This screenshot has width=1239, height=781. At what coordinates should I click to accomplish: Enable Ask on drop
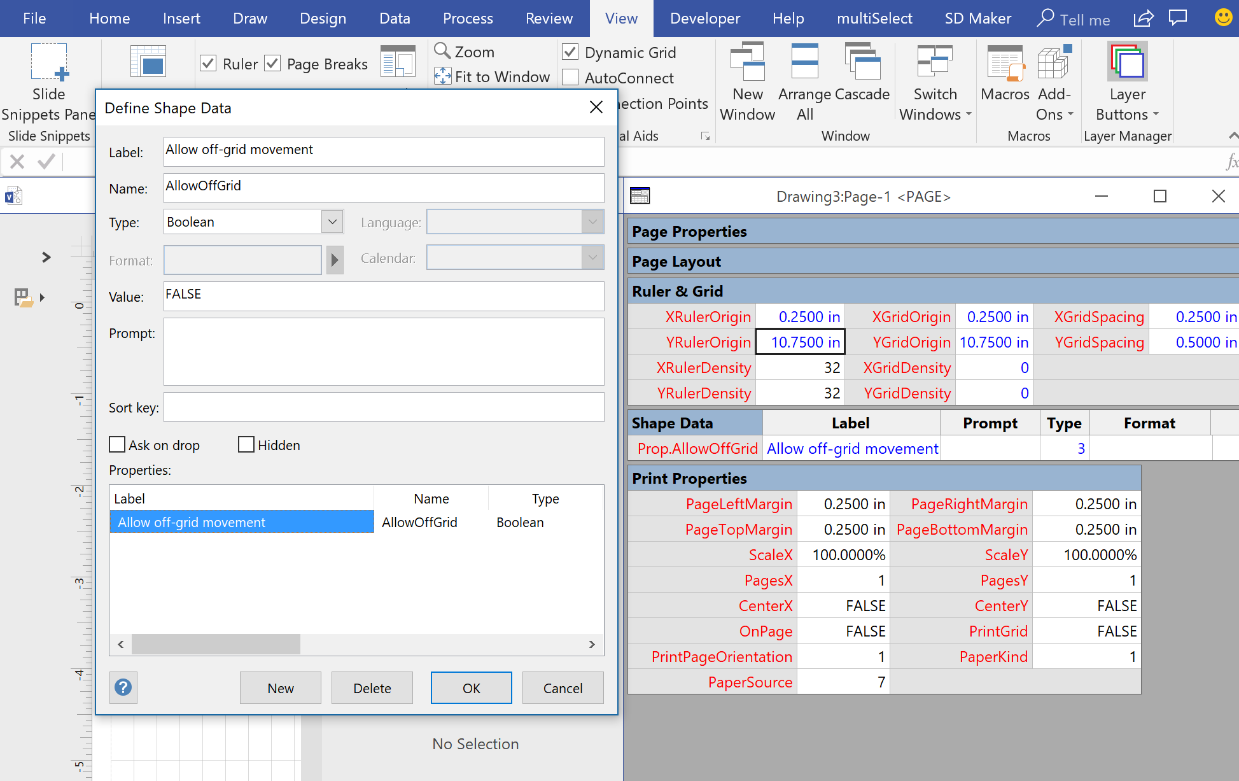116,444
